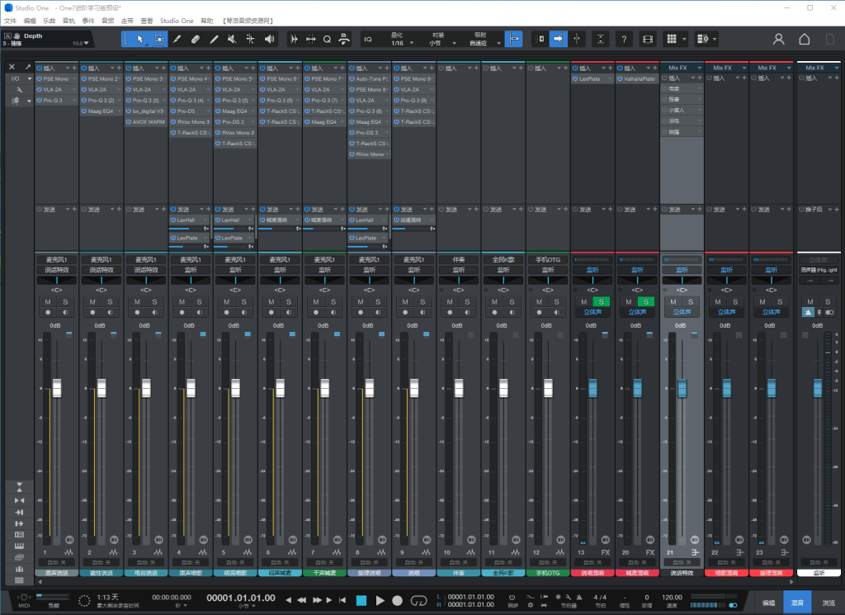Toggle power of LexPlate insert on channel 13
845x615 pixels.
click(x=576, y=78)
